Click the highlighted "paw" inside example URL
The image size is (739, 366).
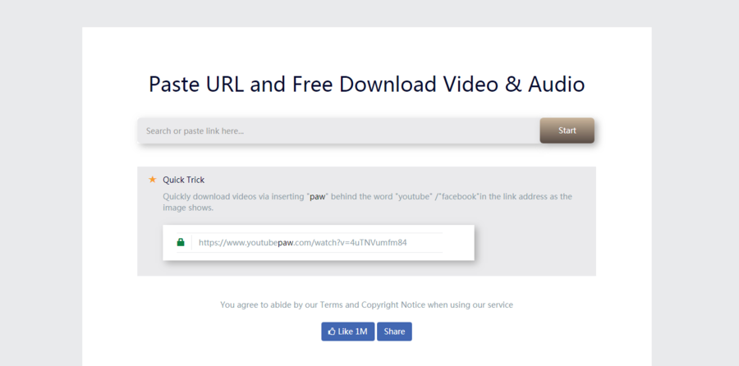pyautogui.click(x=285, y=243)
